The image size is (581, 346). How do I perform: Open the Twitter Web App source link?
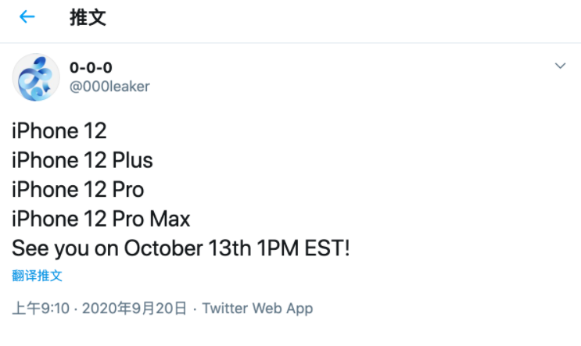tap(257, 309)
